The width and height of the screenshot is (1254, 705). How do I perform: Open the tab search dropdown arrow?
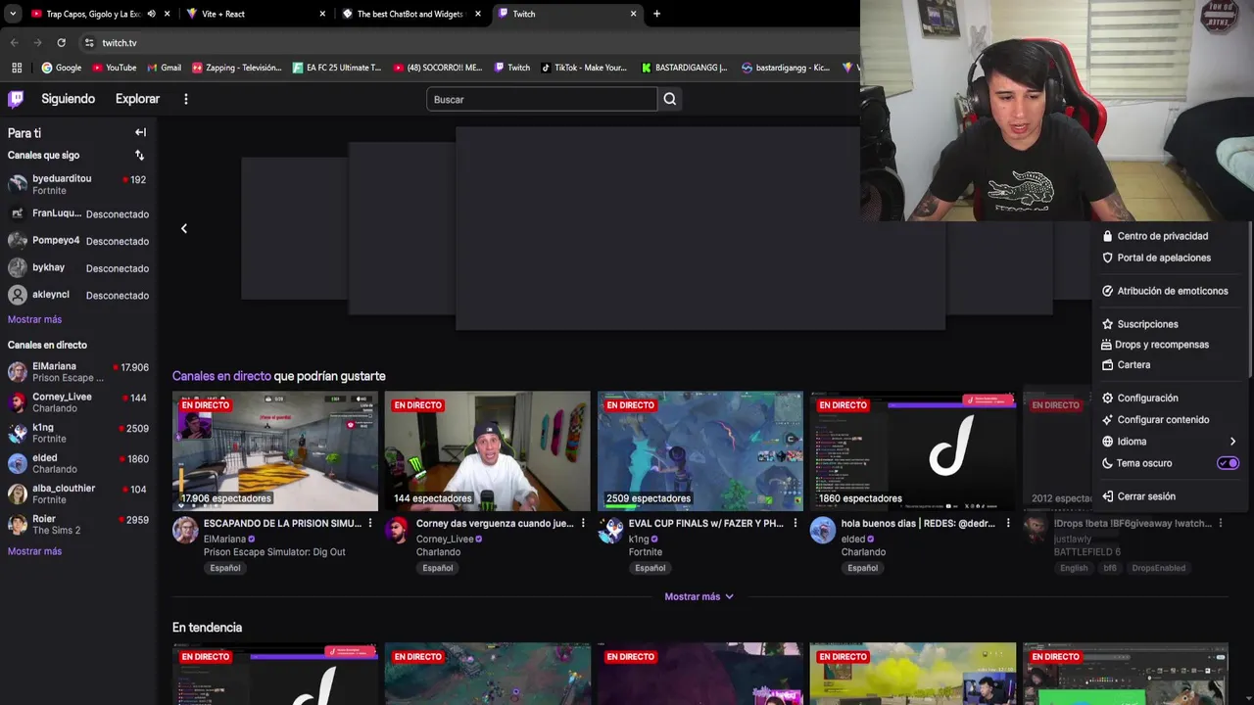(13, 14)
